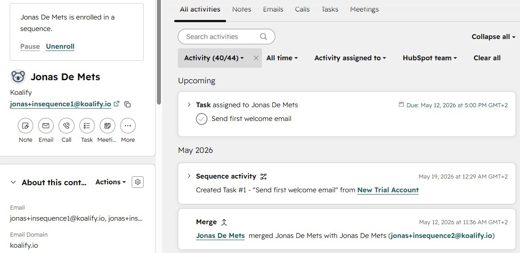Click the left sidebar scrollbar

coord(159,52)
